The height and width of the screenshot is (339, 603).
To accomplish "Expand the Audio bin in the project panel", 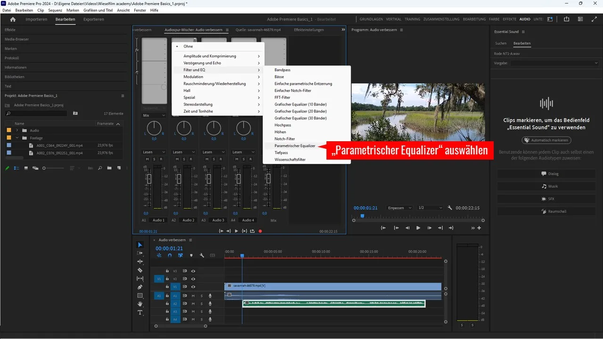I will pyautogui.click(x=17, y=130).
